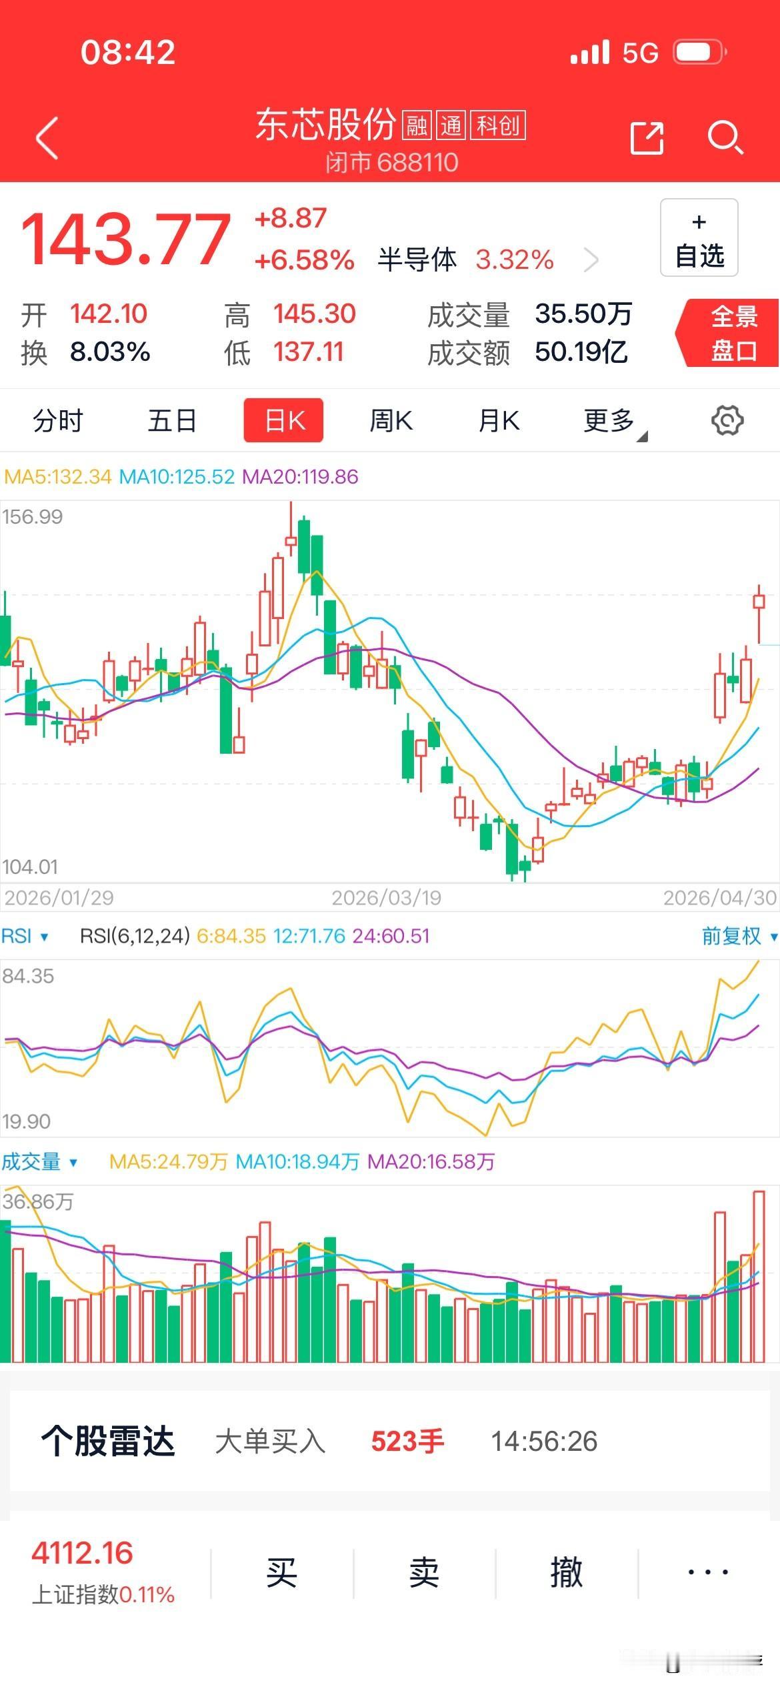
Task: Tap the stock code 闭市 688110
Action: pyautogui.click(x=392, y=162)
